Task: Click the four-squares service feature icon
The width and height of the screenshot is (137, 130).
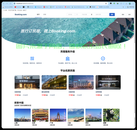Action: 32,58
